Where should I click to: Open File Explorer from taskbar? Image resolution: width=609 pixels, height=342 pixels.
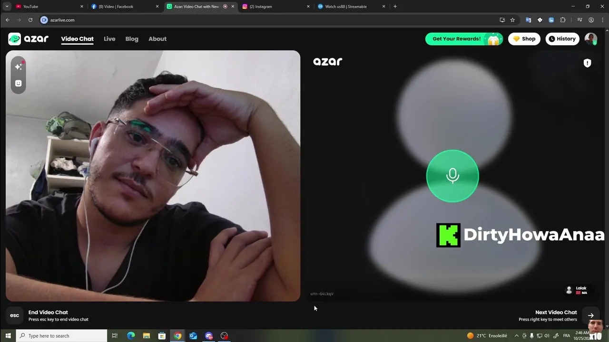[147, 336]
